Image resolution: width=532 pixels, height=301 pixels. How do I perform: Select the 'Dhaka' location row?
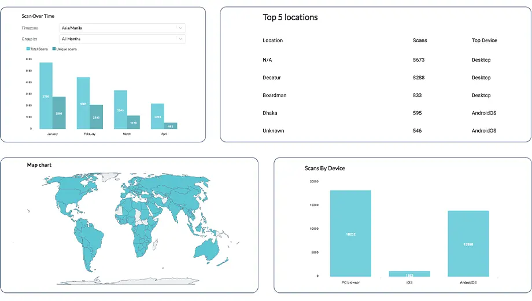379,113
